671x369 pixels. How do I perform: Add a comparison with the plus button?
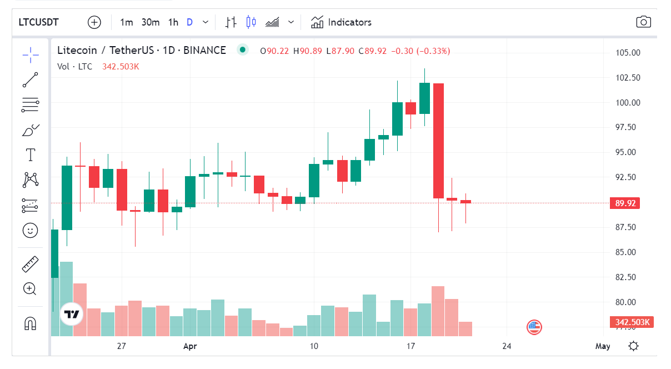point(94,22)
